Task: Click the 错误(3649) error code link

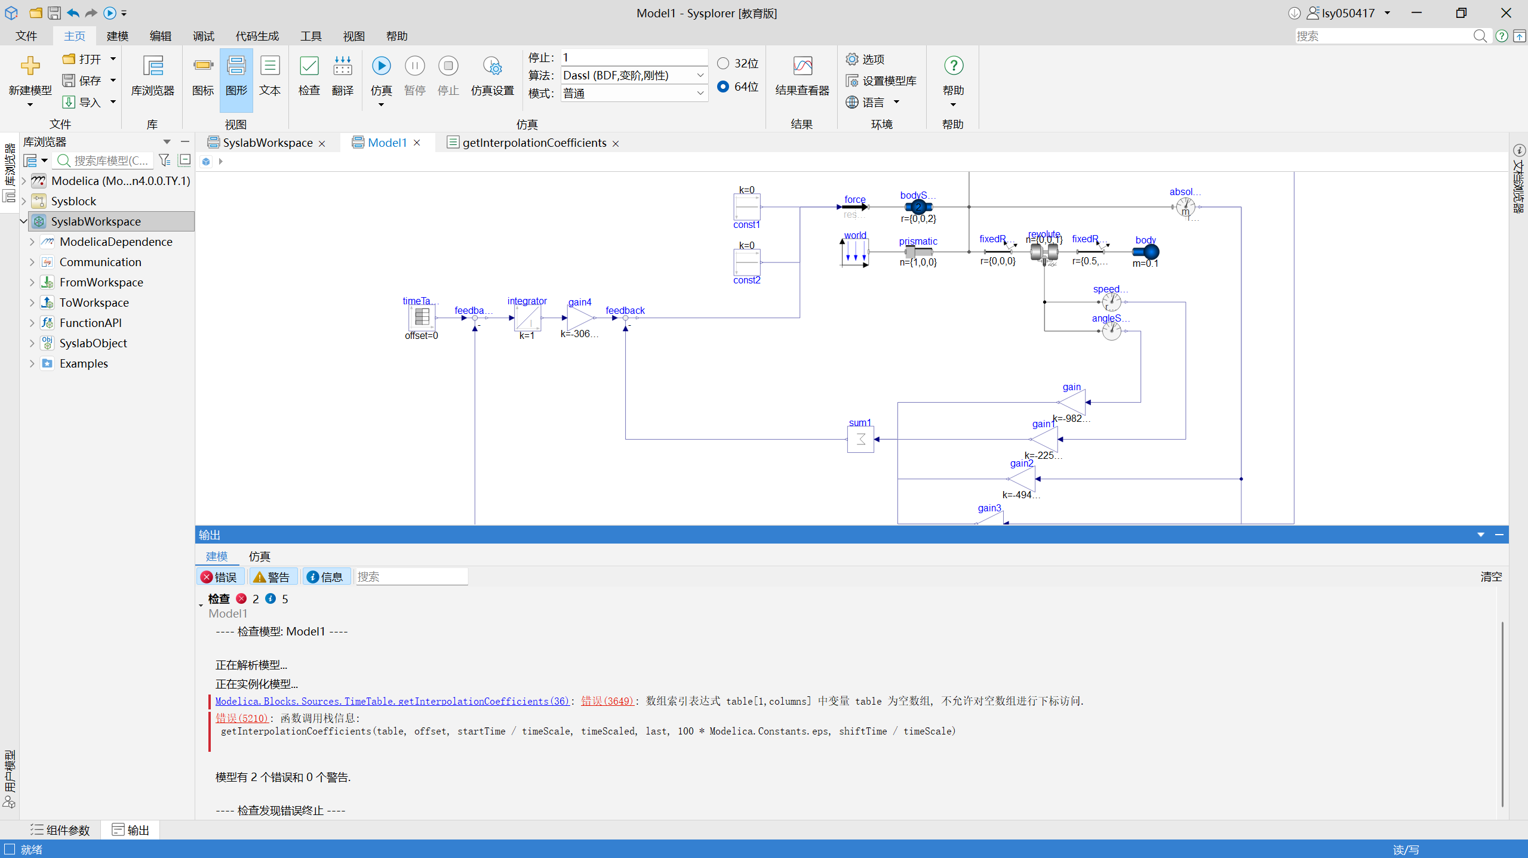Action: 607,701
